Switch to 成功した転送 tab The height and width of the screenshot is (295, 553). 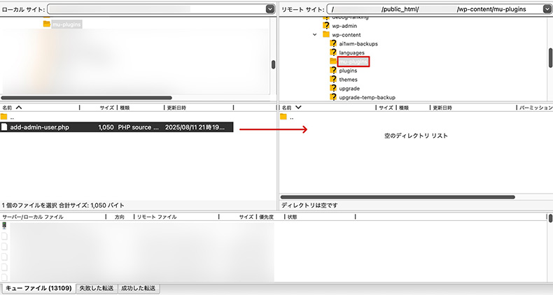point(139,288)
